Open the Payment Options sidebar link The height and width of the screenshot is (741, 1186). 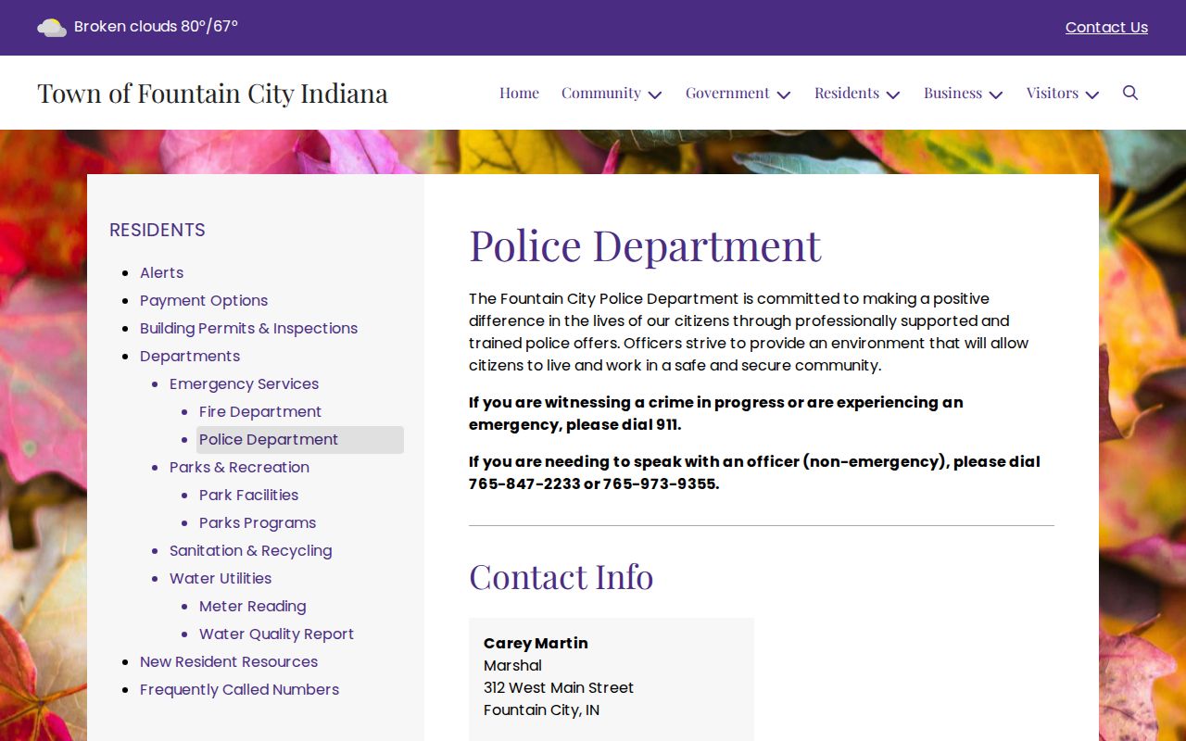point(204,300)
